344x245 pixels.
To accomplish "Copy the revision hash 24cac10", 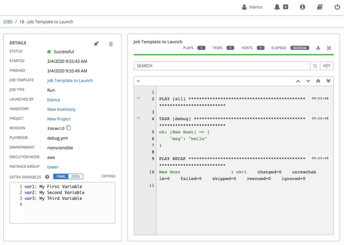I will (69, 128).
